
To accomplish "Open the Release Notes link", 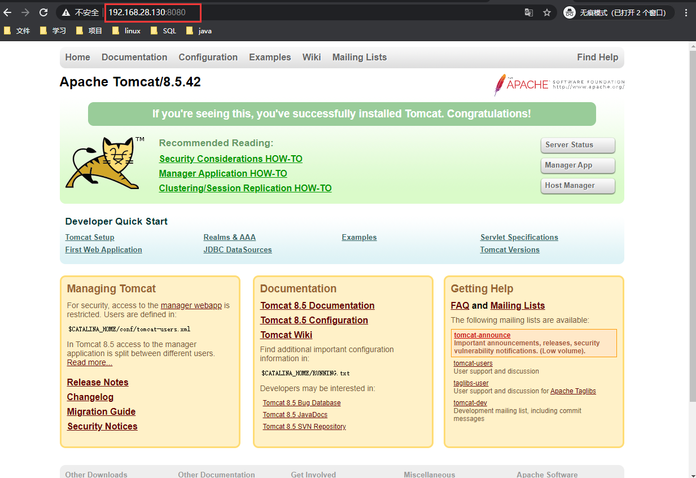I will (x=98, y=383).
